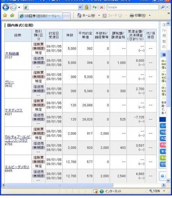Click the horizontal scrollbar thumb

(59, 185)
